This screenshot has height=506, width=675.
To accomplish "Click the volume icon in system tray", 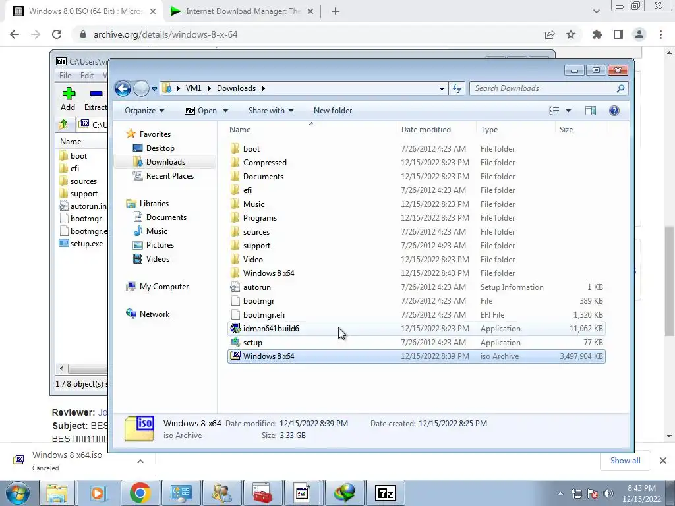I will point(608,493).
